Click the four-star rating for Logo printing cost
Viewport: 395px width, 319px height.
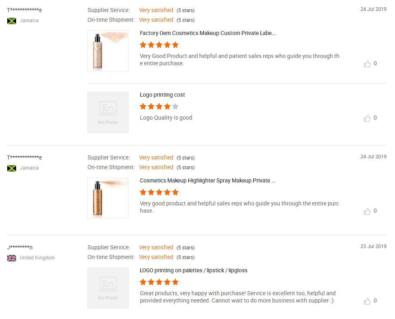(x=159, y=107)
